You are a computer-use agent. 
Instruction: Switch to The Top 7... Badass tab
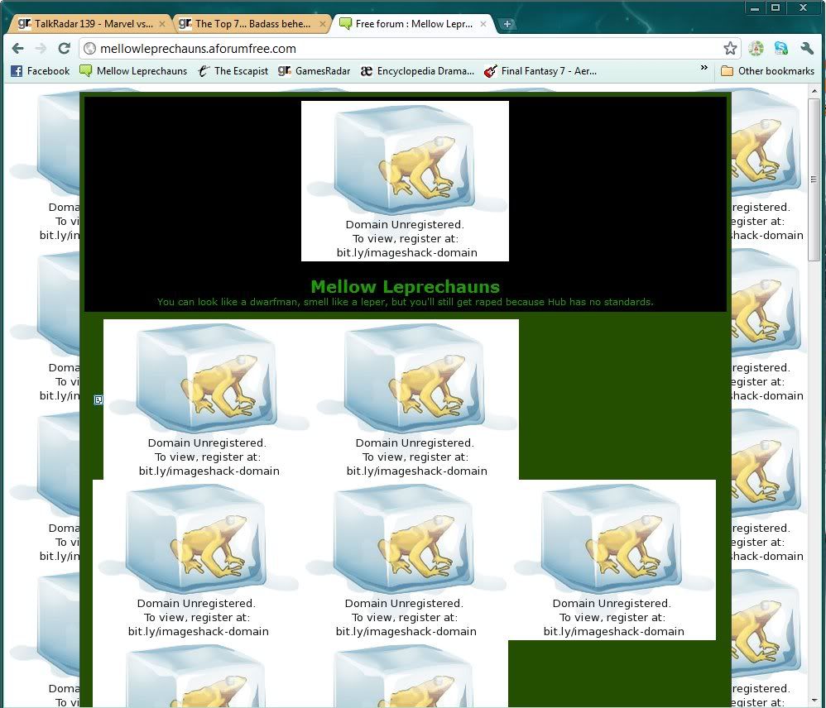pos(252,24)
